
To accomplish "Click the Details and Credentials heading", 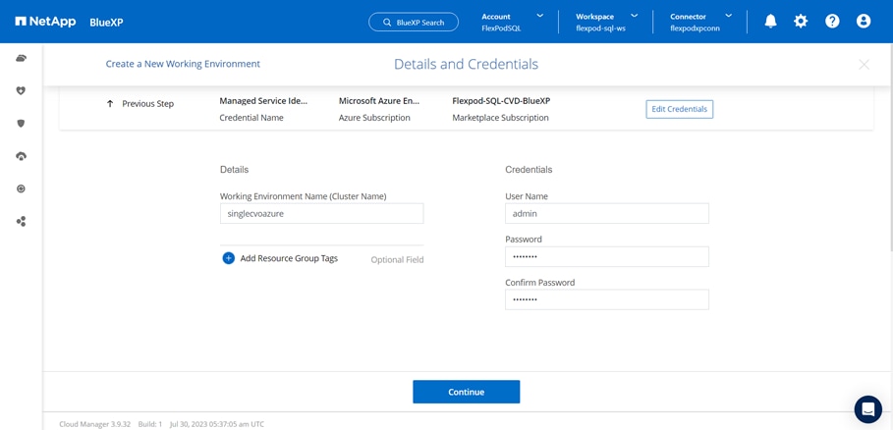I will [466, 64].
